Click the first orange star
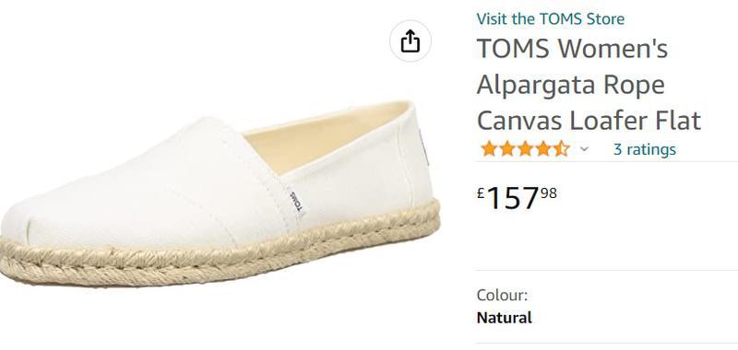The image size is (738, 350). pos(489,149)
